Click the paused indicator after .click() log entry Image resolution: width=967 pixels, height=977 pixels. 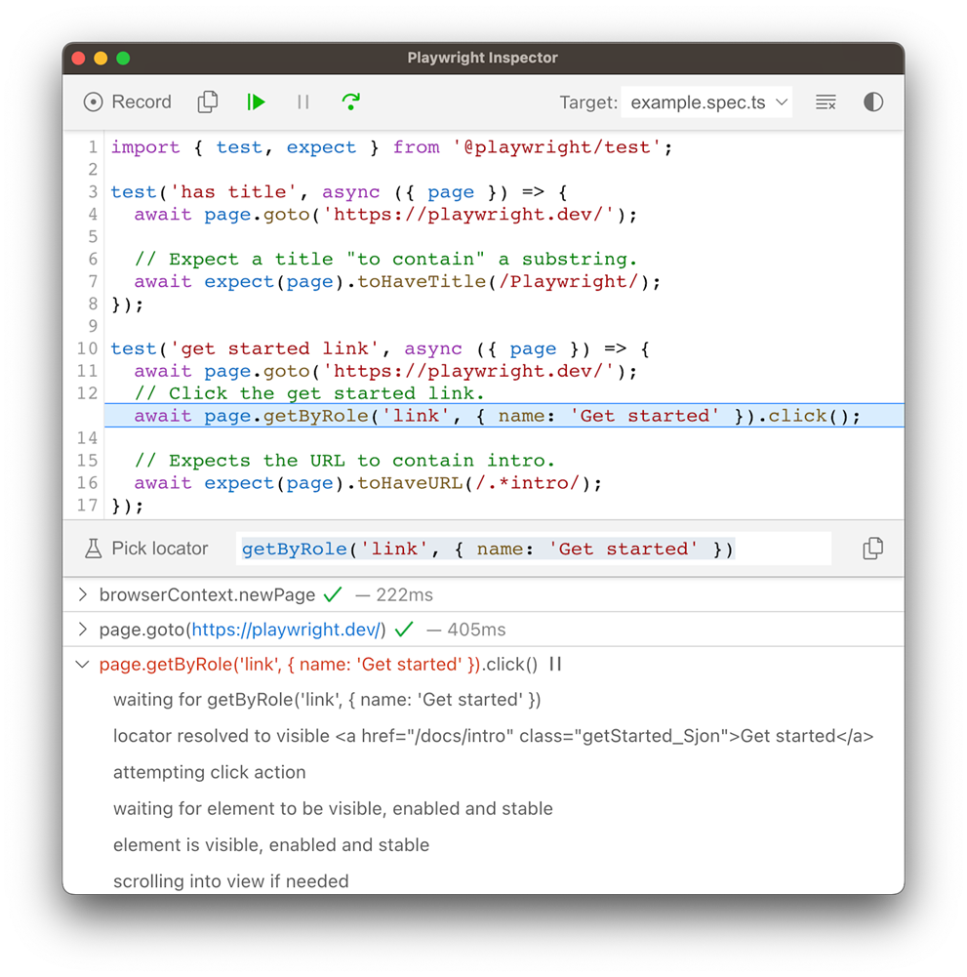555,665
